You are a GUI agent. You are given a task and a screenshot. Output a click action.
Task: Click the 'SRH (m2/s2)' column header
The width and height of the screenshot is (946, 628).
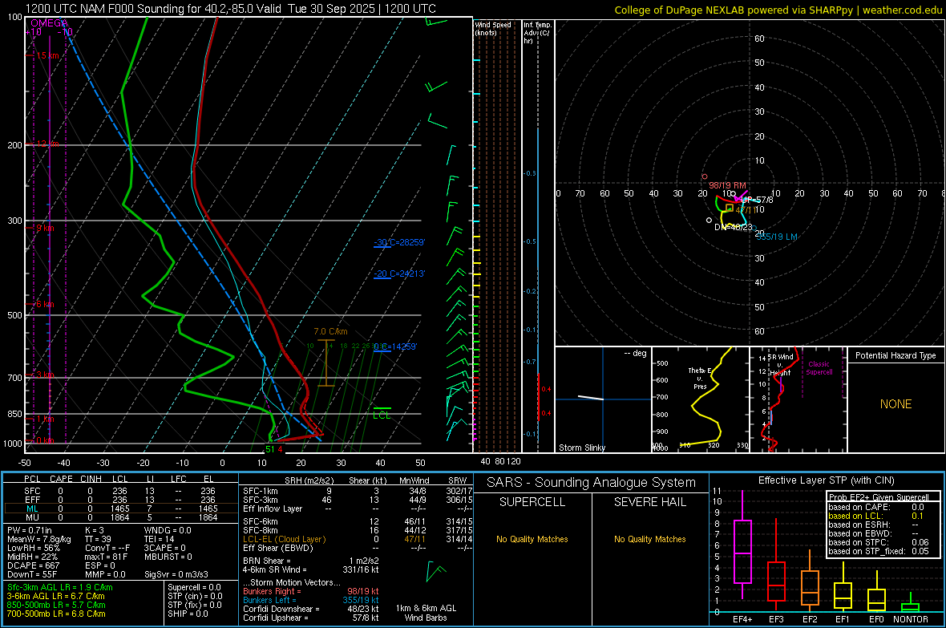point(309,480)
